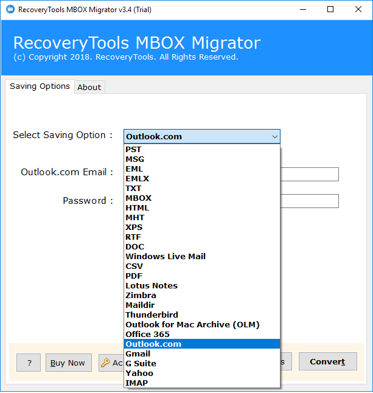The width and height of the screenshot is (373, 393).
Task: Select XPS output format
Action: tap(202, 228)
